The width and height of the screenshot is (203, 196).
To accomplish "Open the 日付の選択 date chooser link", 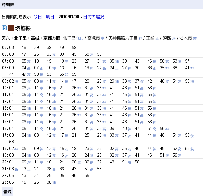I will (x=93, y=17).
